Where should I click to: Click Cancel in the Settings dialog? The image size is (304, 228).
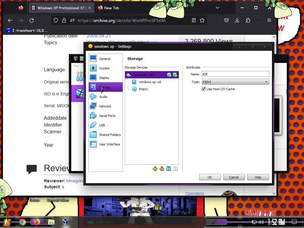[234, 177]
